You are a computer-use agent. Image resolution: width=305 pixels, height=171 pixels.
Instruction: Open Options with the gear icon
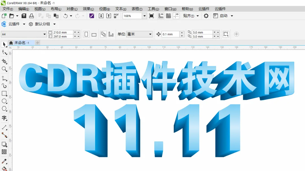206,16
